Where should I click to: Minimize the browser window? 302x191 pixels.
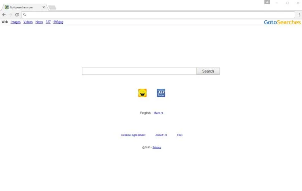(x=277, y=3)
